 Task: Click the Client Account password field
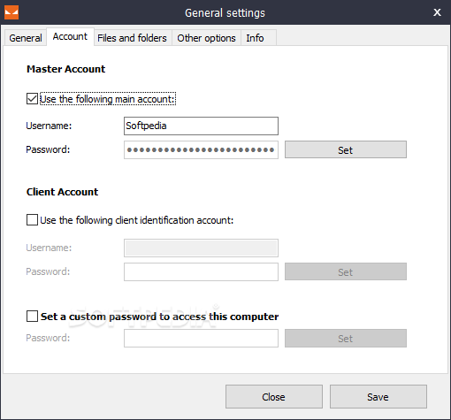[x=201, y=271]
